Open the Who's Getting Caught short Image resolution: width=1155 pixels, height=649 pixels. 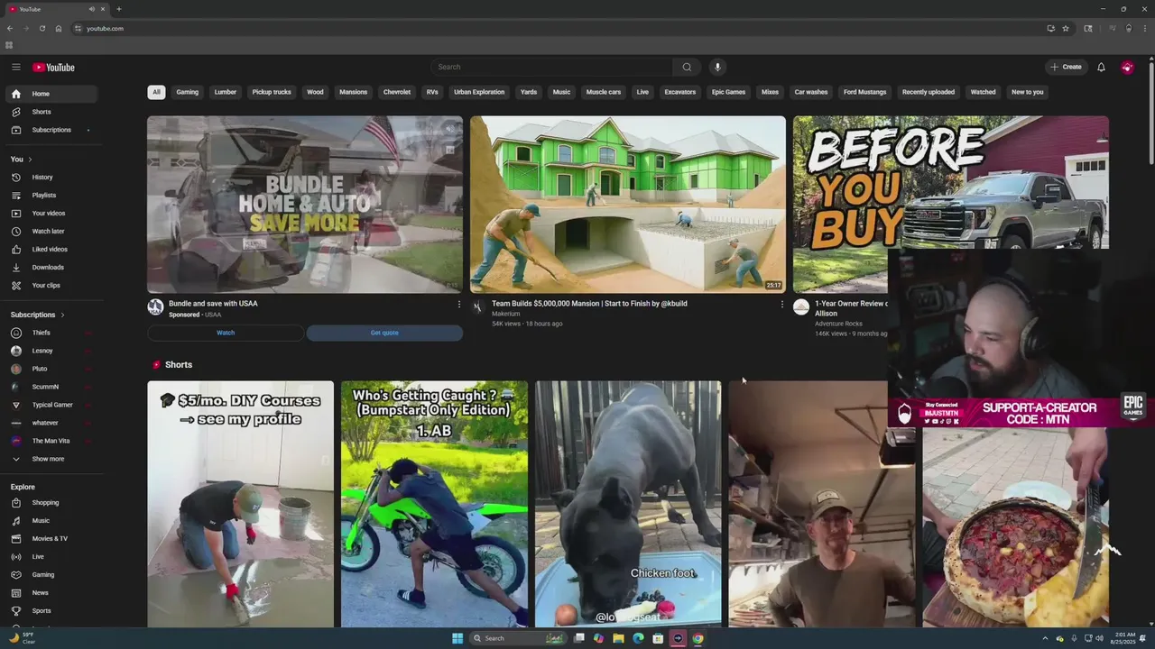(x=434, y=503)
